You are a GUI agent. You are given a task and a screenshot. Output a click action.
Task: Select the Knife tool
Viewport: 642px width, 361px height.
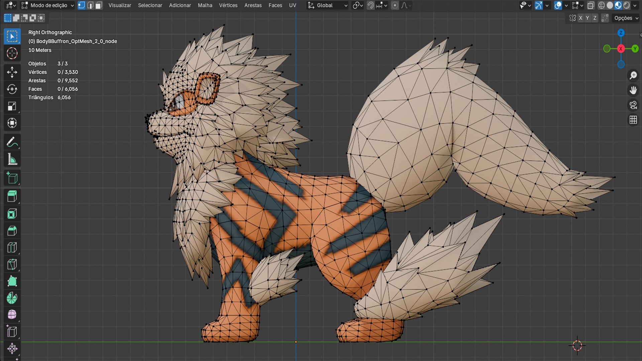(x=12, y=264)
